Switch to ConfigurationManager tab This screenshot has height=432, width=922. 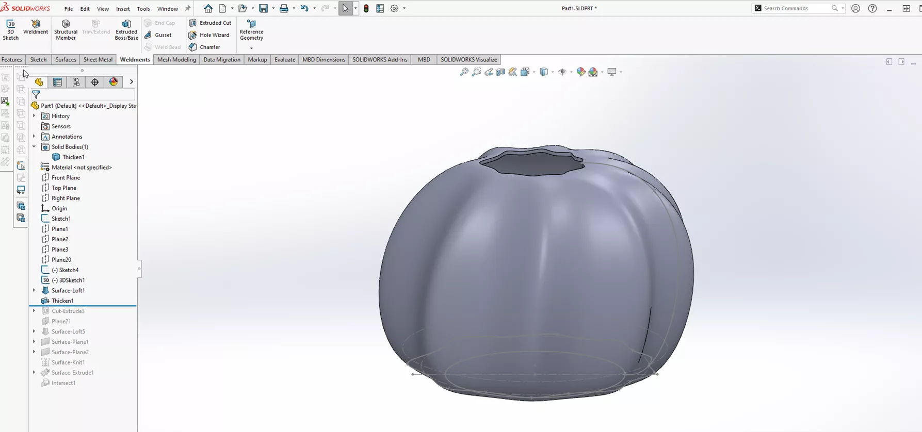pyautogui.click(x=76, y=82)
